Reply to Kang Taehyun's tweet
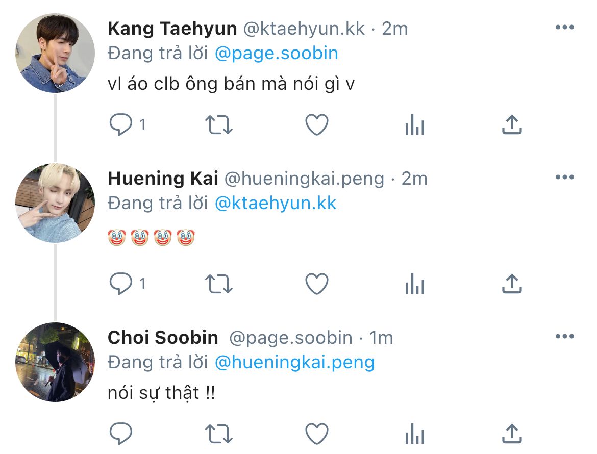The image size is (597, 454). click(121, 124)
